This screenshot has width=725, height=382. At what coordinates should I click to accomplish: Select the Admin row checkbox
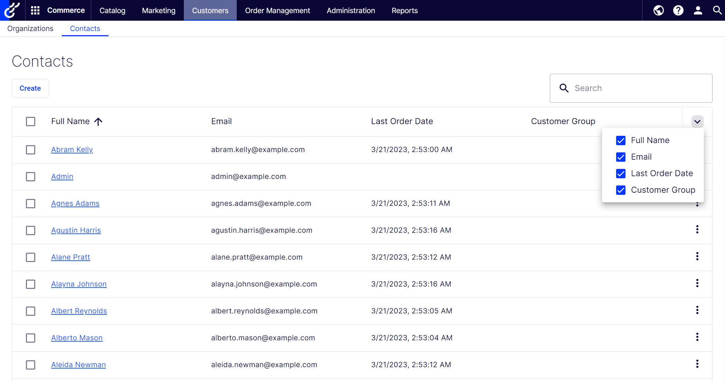click(x=31, y=177)
